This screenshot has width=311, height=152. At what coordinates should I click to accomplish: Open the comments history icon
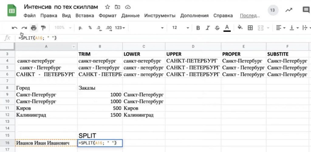(x=306, y=10)
